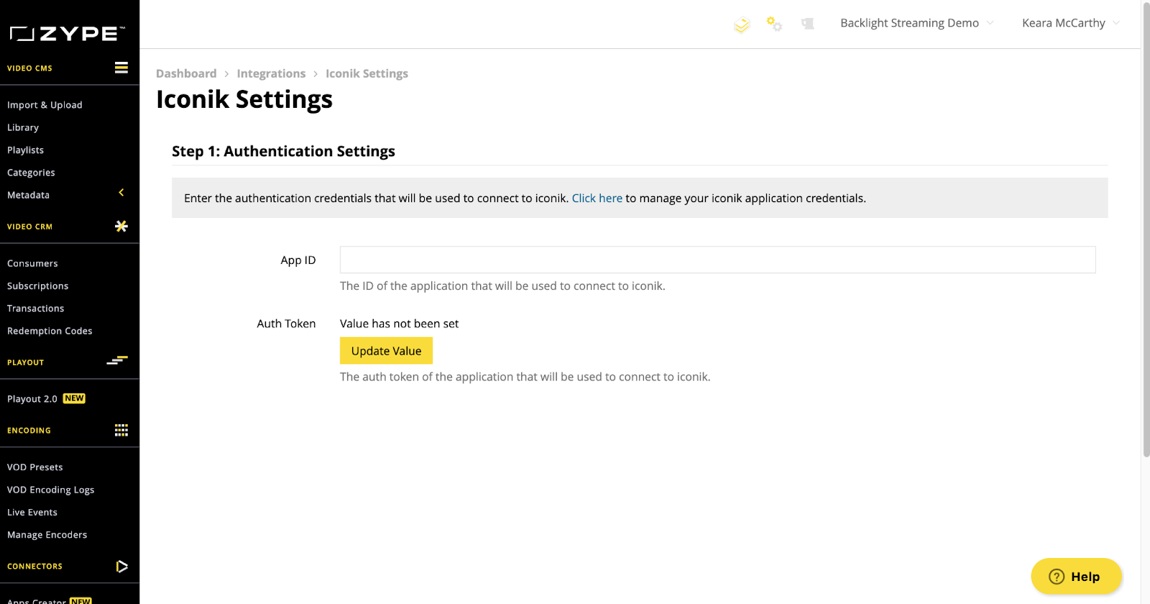Open Subscriptions page
The width and height of the screenshot is (1150, 604).
pos(38,285)
